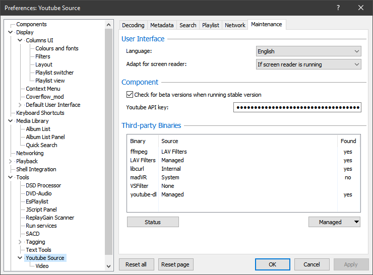Uncheck beta versions check checkbox
Screen dimensions: 373x275
(130, 95)
